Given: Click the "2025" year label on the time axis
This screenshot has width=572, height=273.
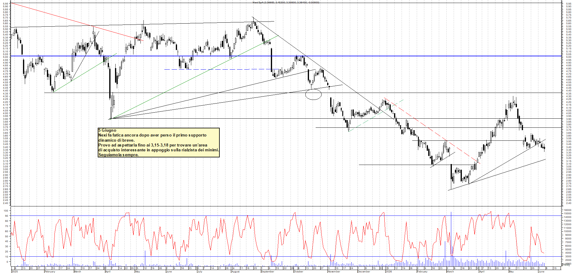Looking at the screenshot, I should pos(15,271).
